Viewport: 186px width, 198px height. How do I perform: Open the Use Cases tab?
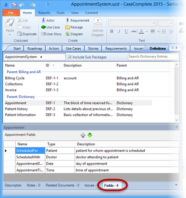[73, 49]
